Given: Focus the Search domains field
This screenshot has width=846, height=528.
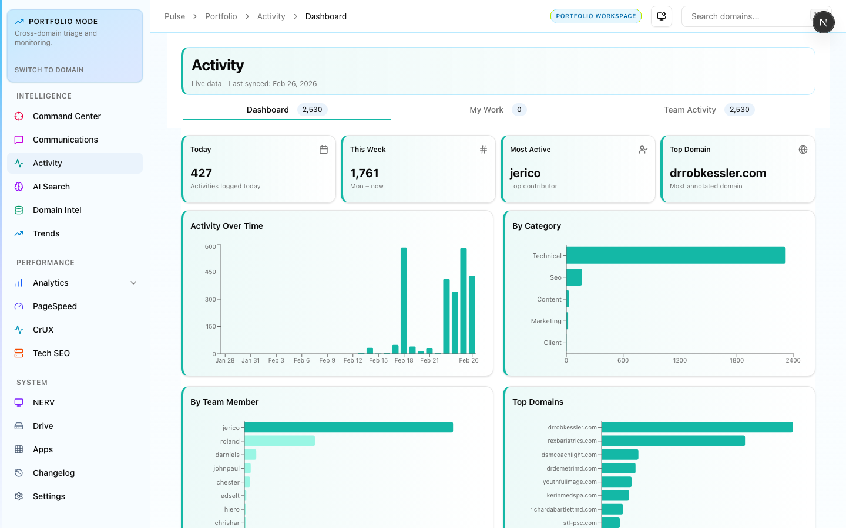Looking at the screenshot, I should tap(746, 16).
